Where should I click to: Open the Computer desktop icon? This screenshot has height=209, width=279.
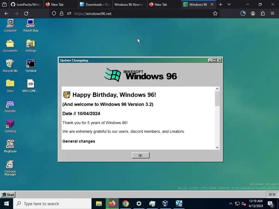click(10, 25)
